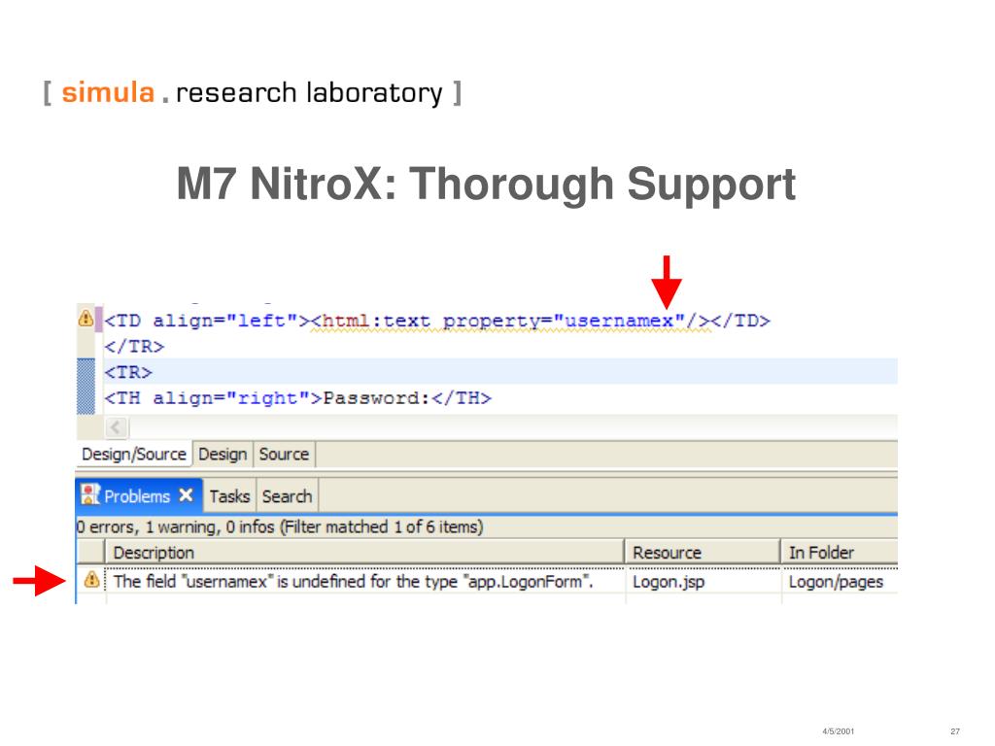Sort by the In Folder column header

click(840, 553)
